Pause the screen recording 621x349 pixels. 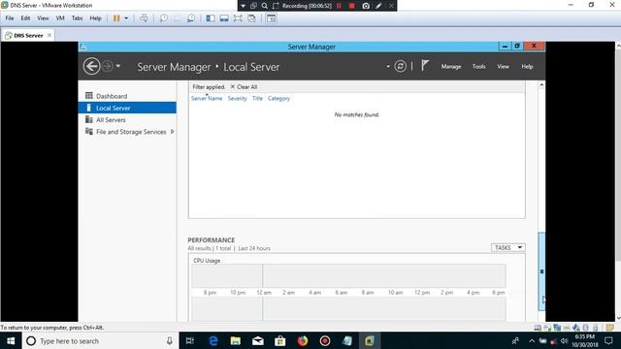[x=339, y=6]
